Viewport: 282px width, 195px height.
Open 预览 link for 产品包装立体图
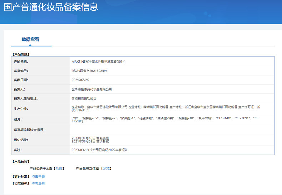(x=106, y=168)
